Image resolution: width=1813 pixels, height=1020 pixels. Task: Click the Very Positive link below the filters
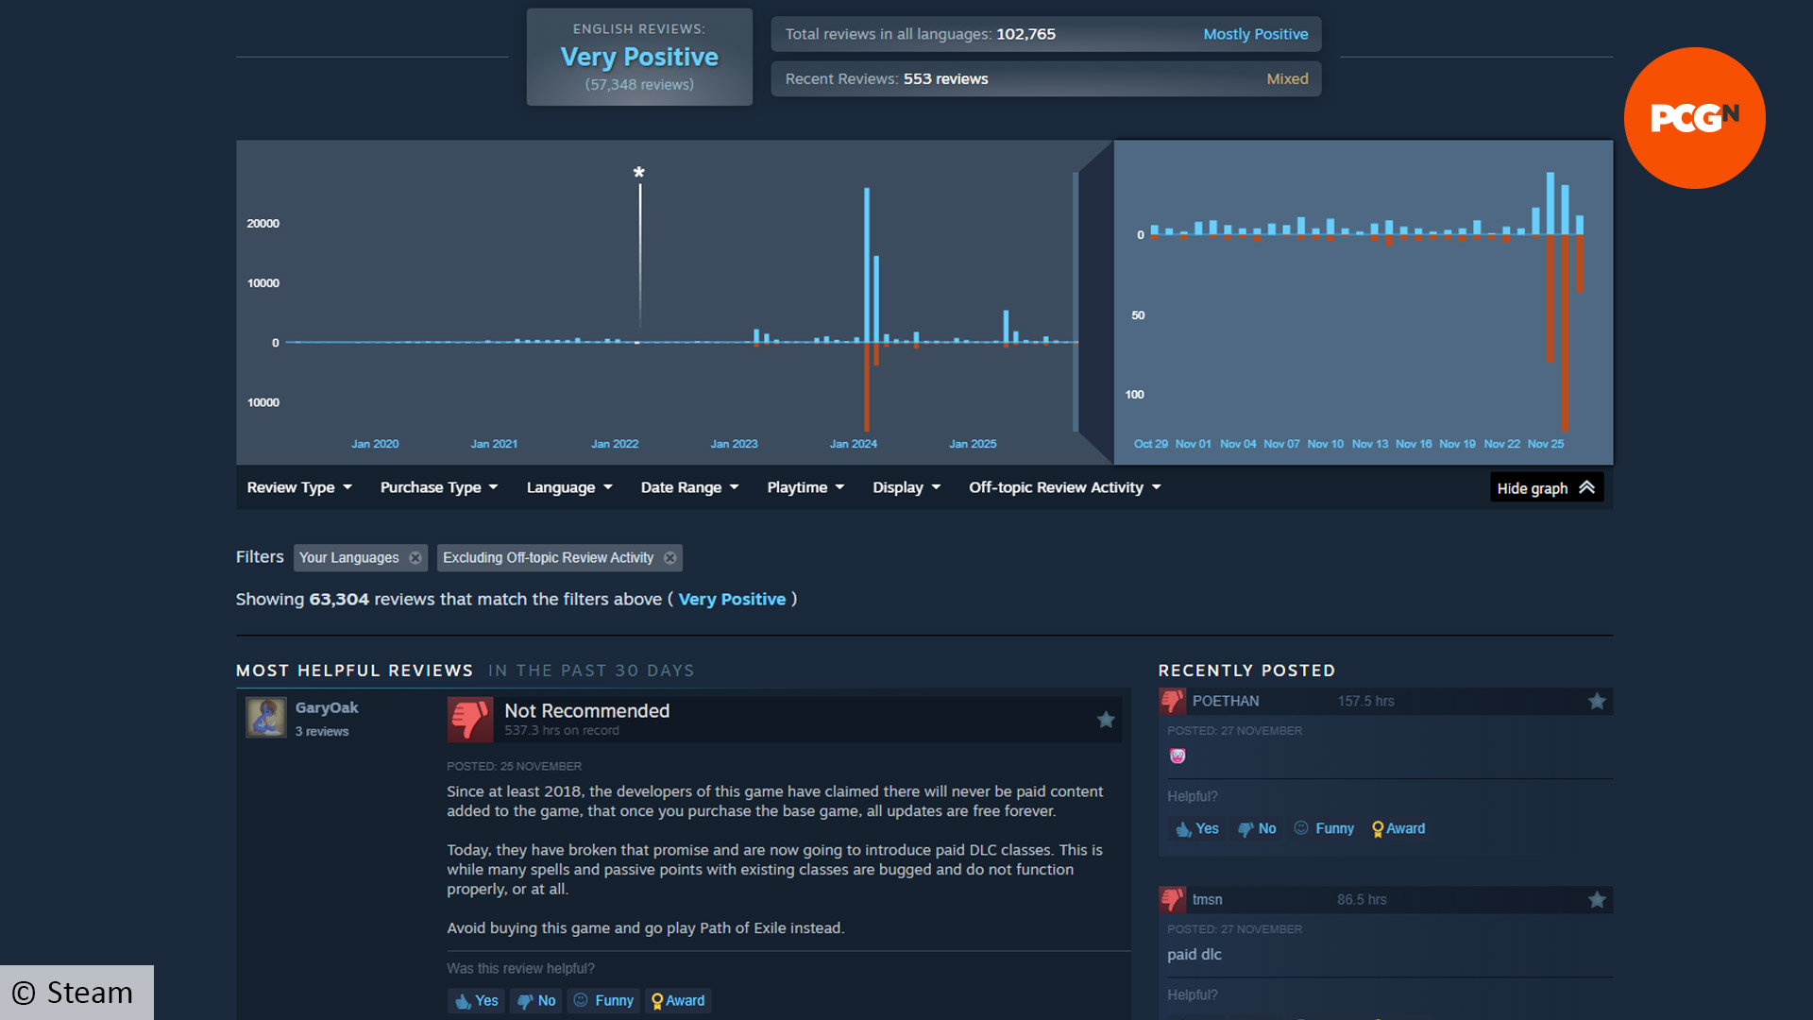pyautogui.click(x=732, y=599)
